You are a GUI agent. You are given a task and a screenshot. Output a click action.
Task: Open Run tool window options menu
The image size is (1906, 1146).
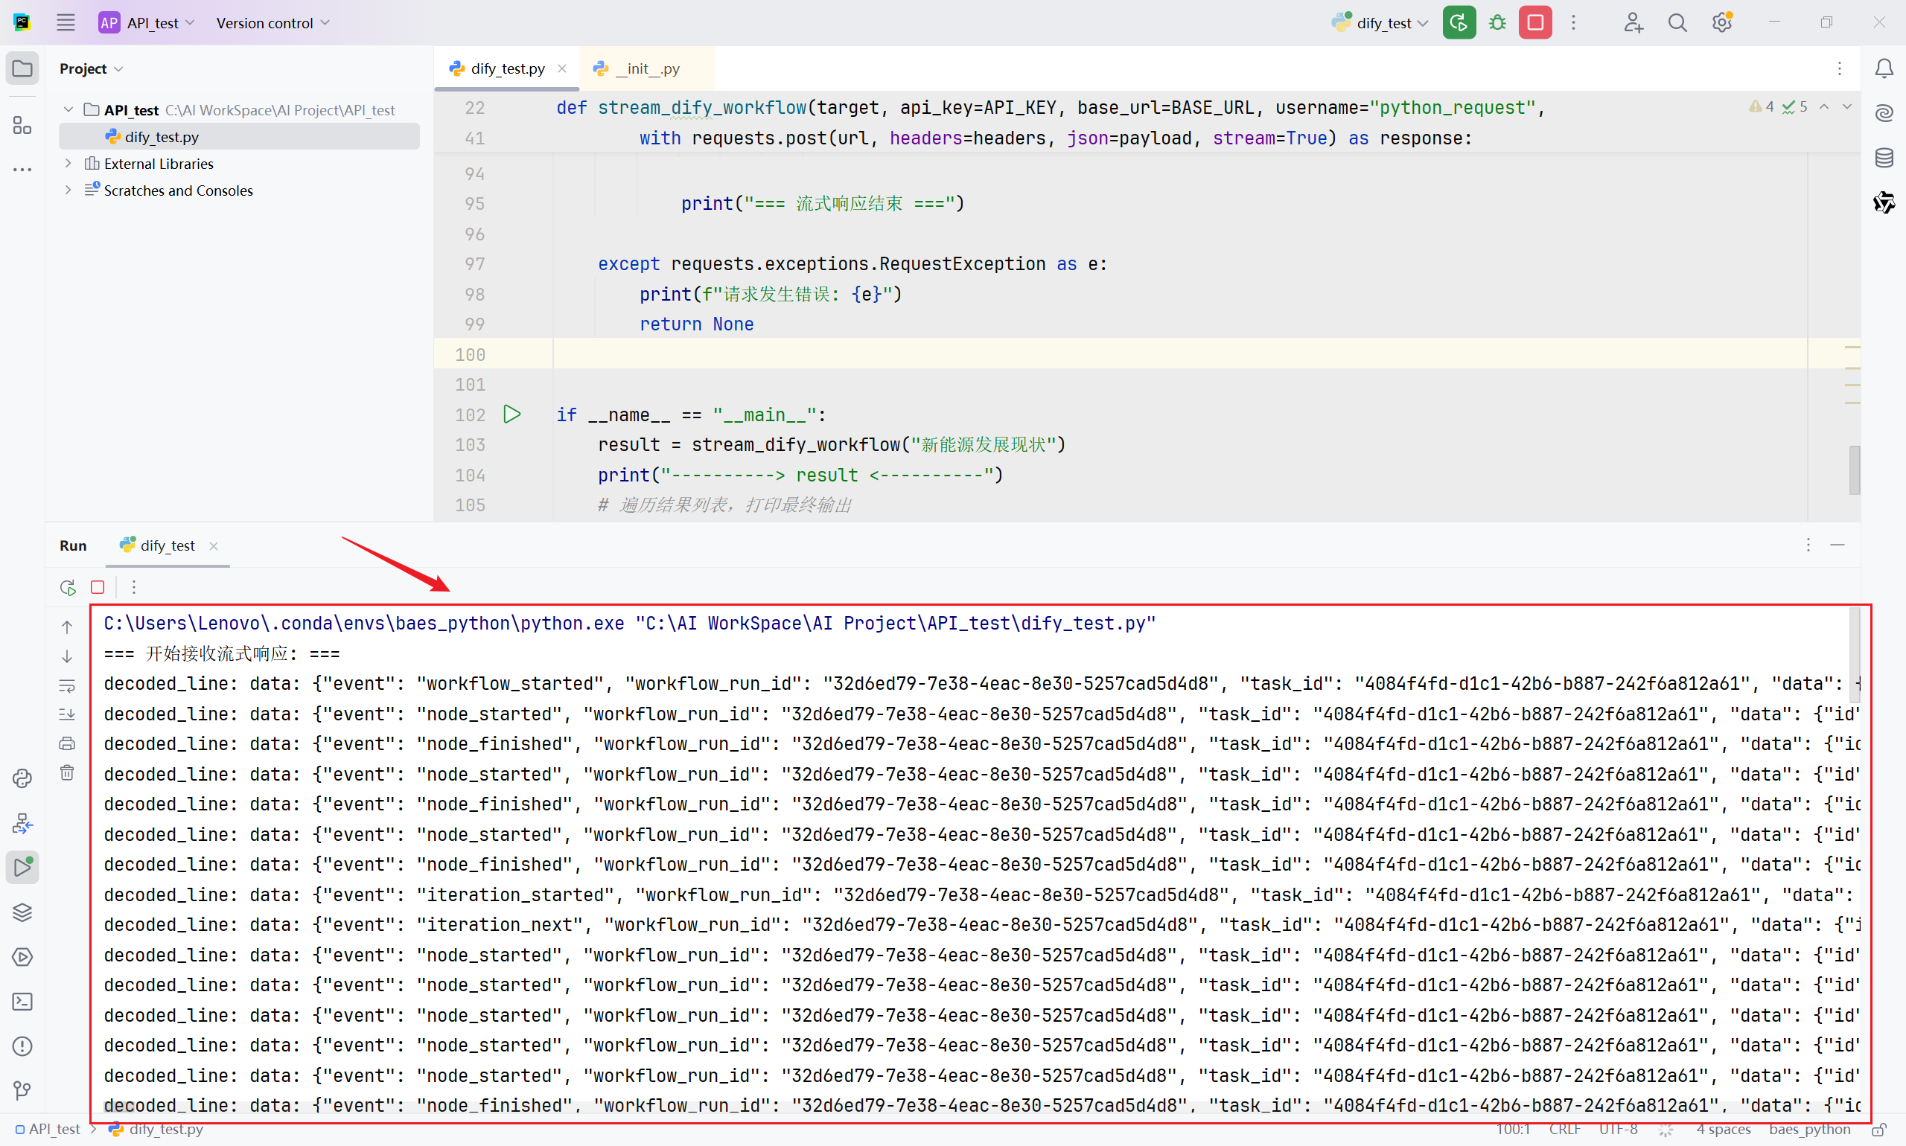coord(1808,545)
